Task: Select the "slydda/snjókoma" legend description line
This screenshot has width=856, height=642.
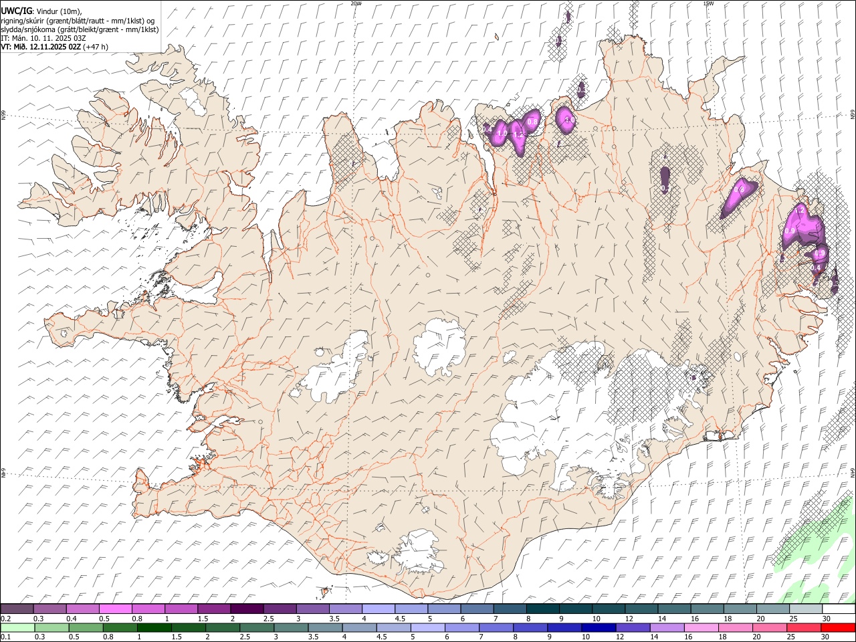Action: tap(80, 29)
